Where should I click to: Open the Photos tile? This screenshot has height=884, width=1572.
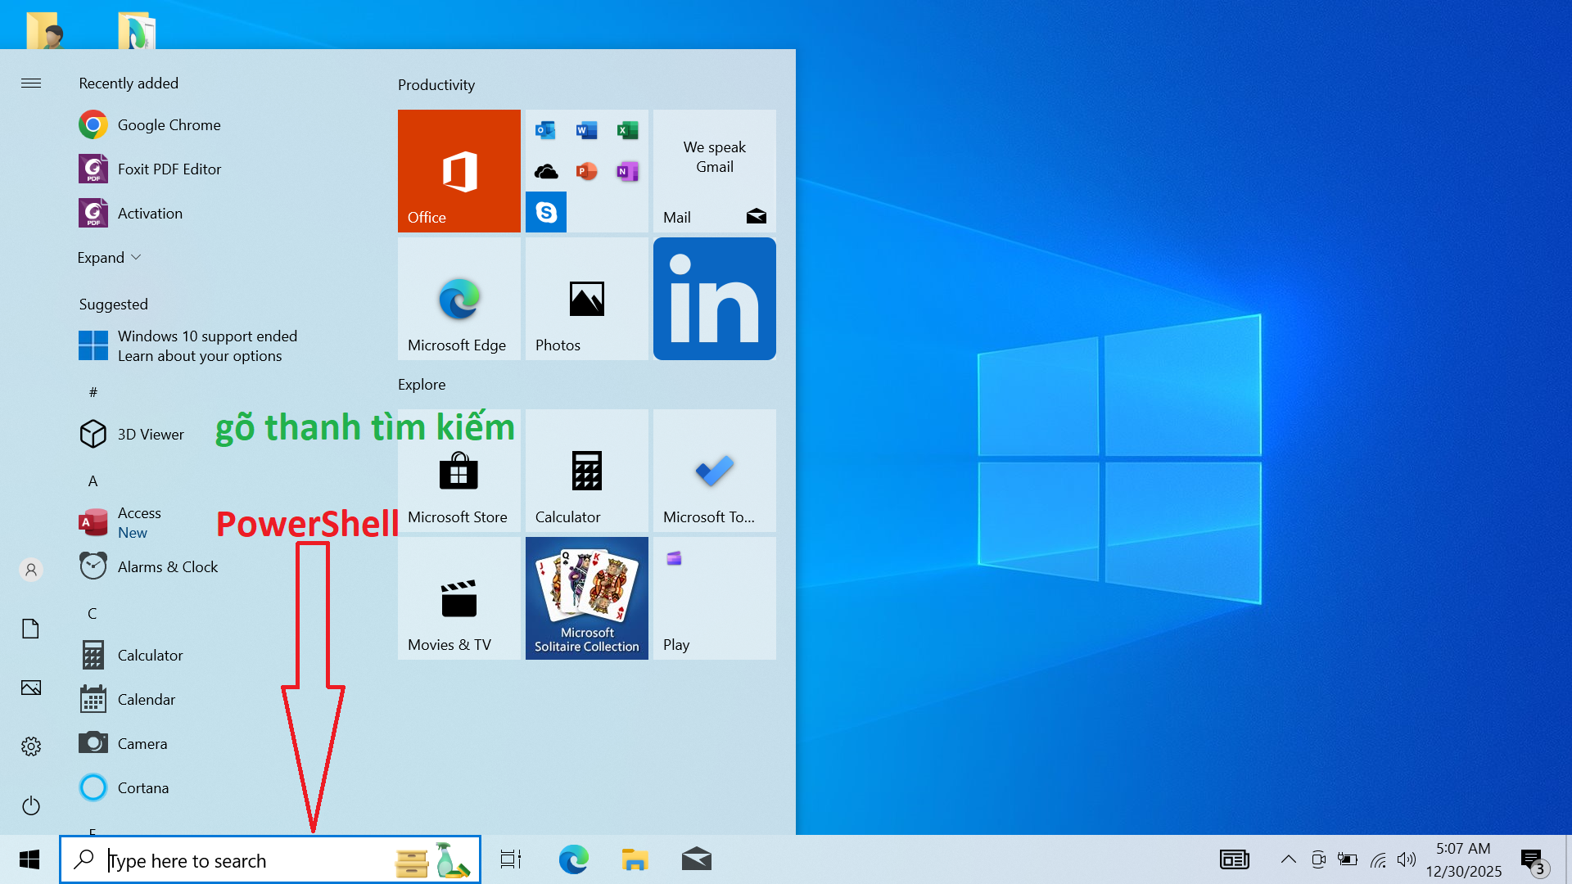(x=586, y=299)
